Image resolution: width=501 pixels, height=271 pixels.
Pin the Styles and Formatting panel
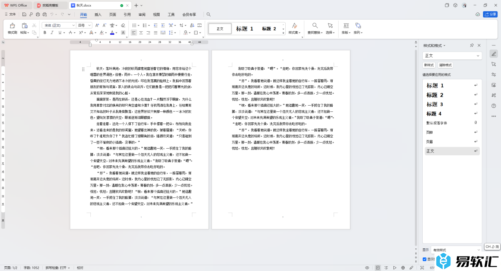pyautogui.click(x=472, y=45)
